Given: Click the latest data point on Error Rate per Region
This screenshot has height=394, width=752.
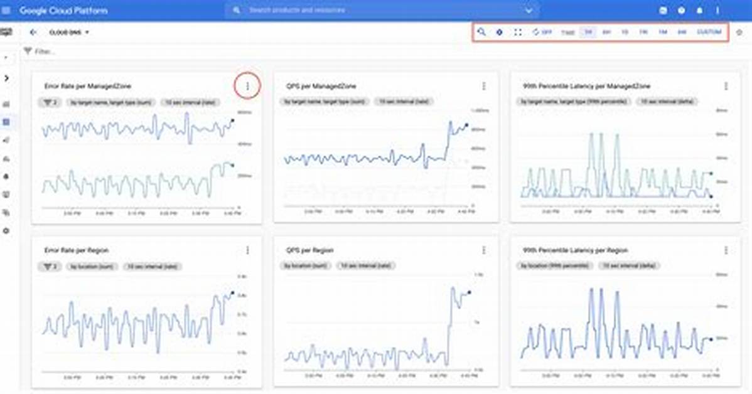Looking at the screenshot, I should point(233,292).
